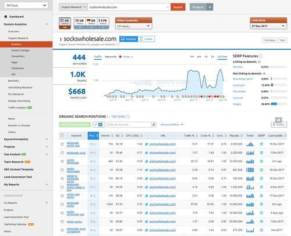Open Backlinks in sidebar
291x236 pixels.
coord(13,81)
